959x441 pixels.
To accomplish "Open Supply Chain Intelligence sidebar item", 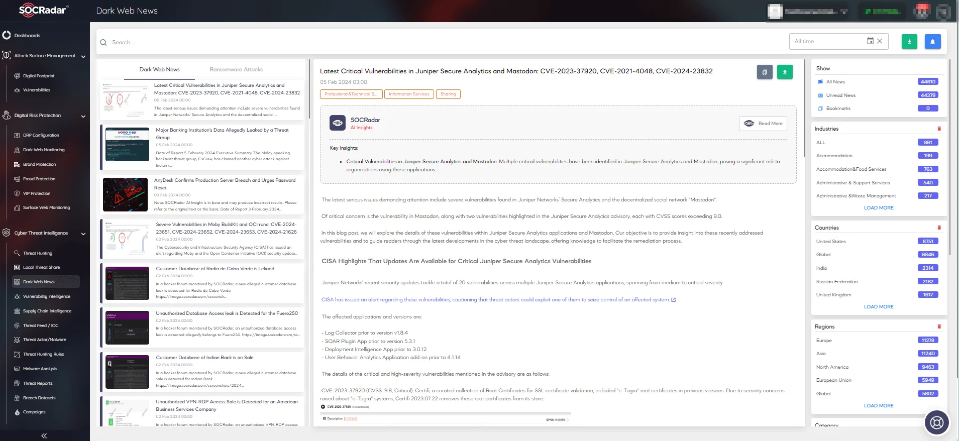I will pos(47,311).
